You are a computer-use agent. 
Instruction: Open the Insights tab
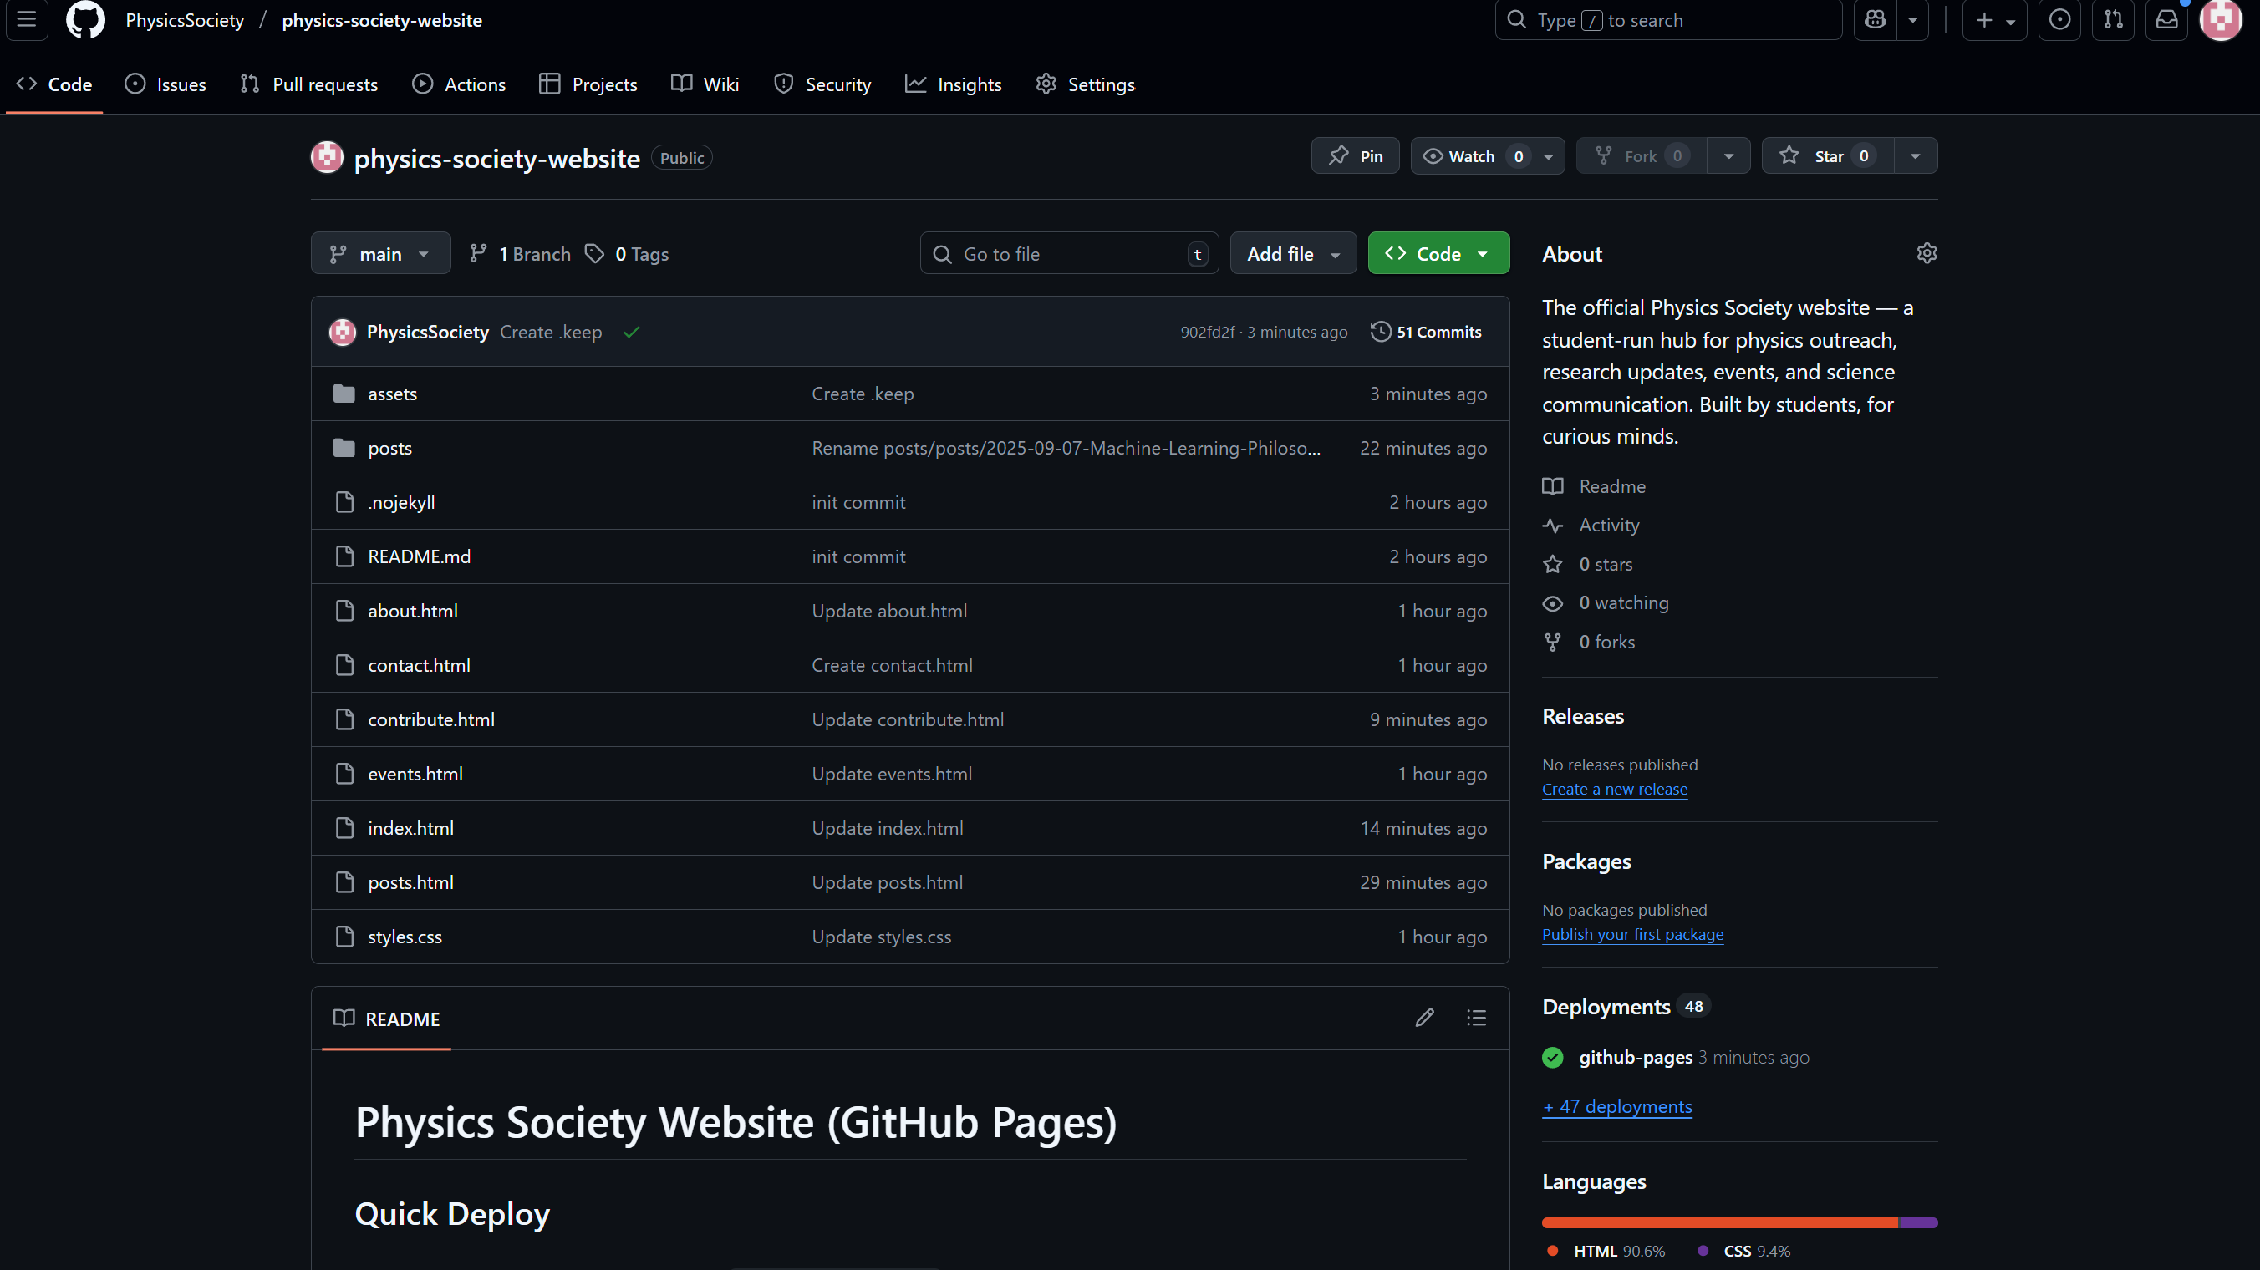[953, 84]
